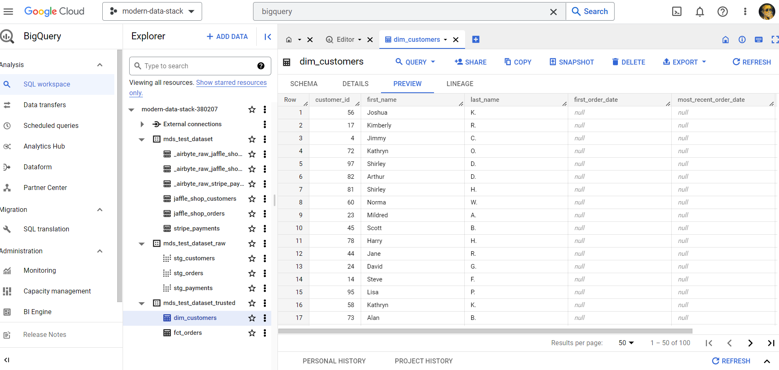Collapse the modern-data-stack-380207 project tree

tap(132, 110)
